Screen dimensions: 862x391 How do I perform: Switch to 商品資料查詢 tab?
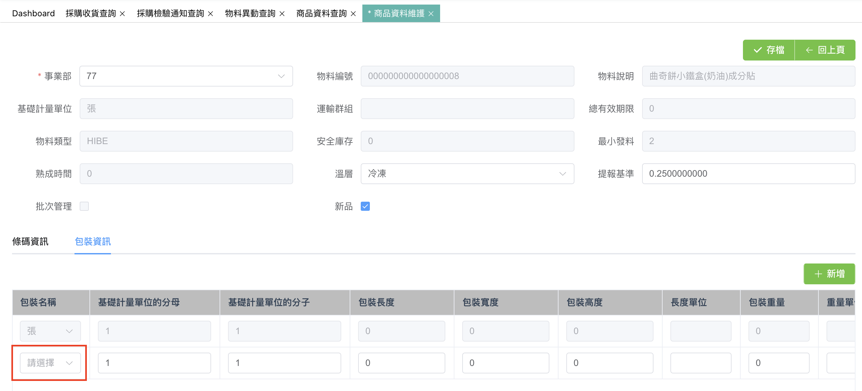pos(322,13)
